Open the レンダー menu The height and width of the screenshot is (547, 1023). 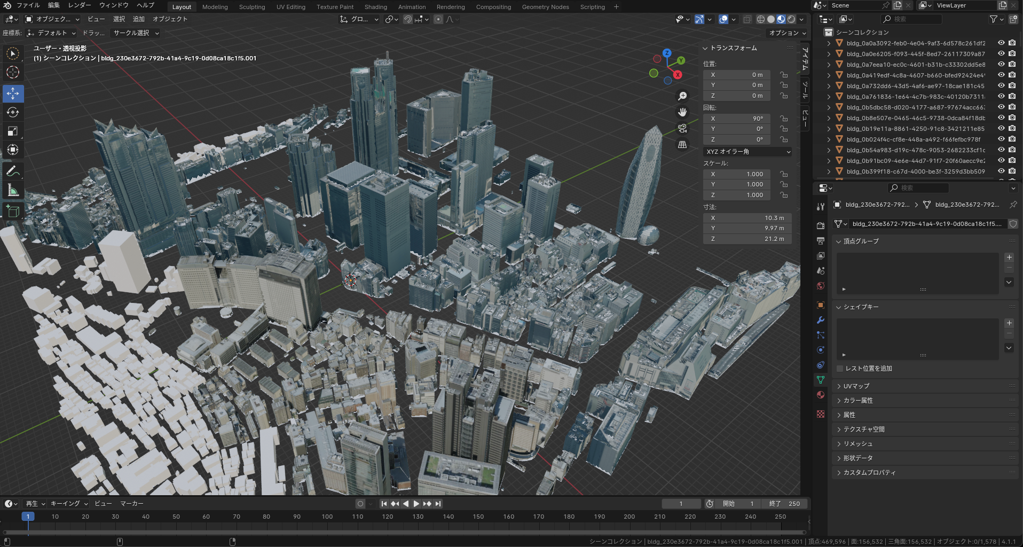(78, 5)
